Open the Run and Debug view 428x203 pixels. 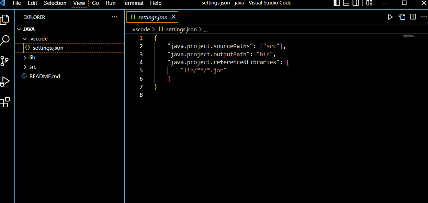5,82
